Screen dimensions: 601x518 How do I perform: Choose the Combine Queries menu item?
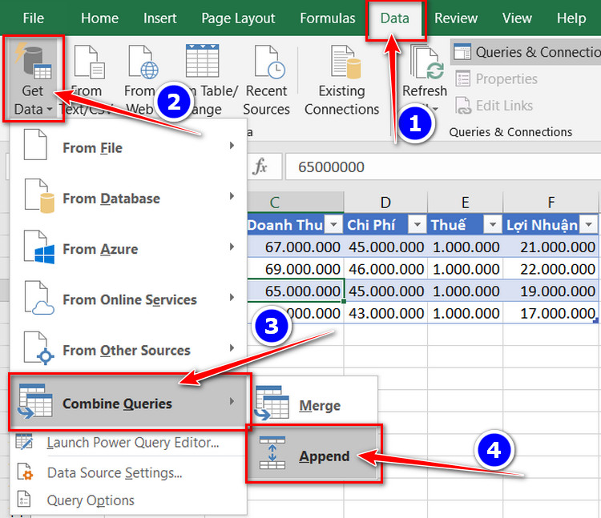click(x=130, y=402)
